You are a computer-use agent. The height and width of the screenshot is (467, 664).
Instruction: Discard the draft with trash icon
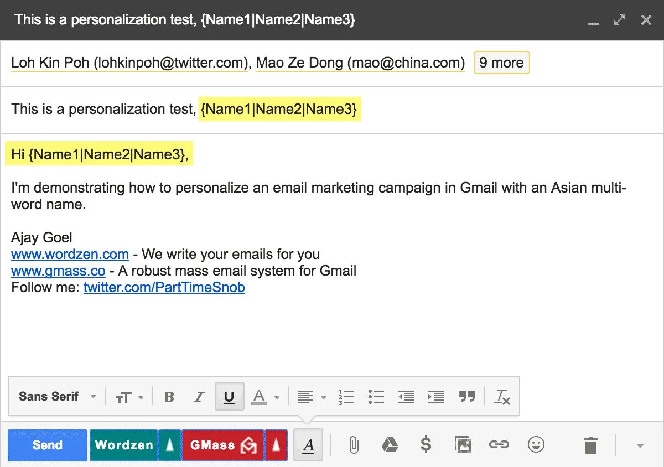(591, 445)
